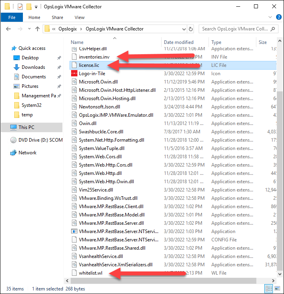This screenshot has width=284, height=294.
Task: Select DVD Drive (D:) SCOM
Action: pos(40,140)
